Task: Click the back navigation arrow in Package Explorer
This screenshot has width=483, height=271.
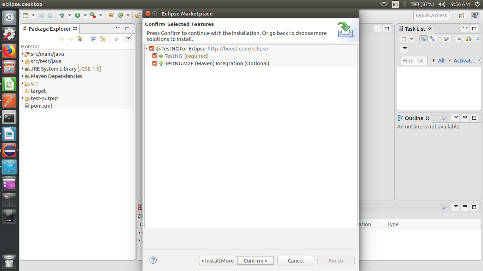Action: click(x=61, y=39)
